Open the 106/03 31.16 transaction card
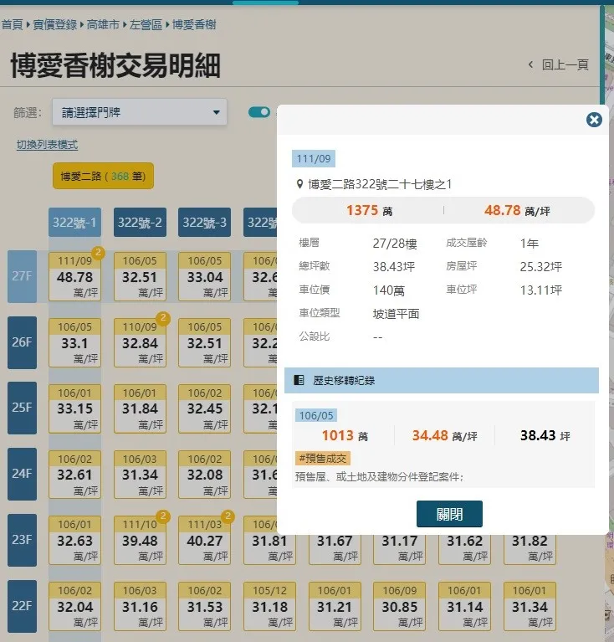 tap(140, 606)
